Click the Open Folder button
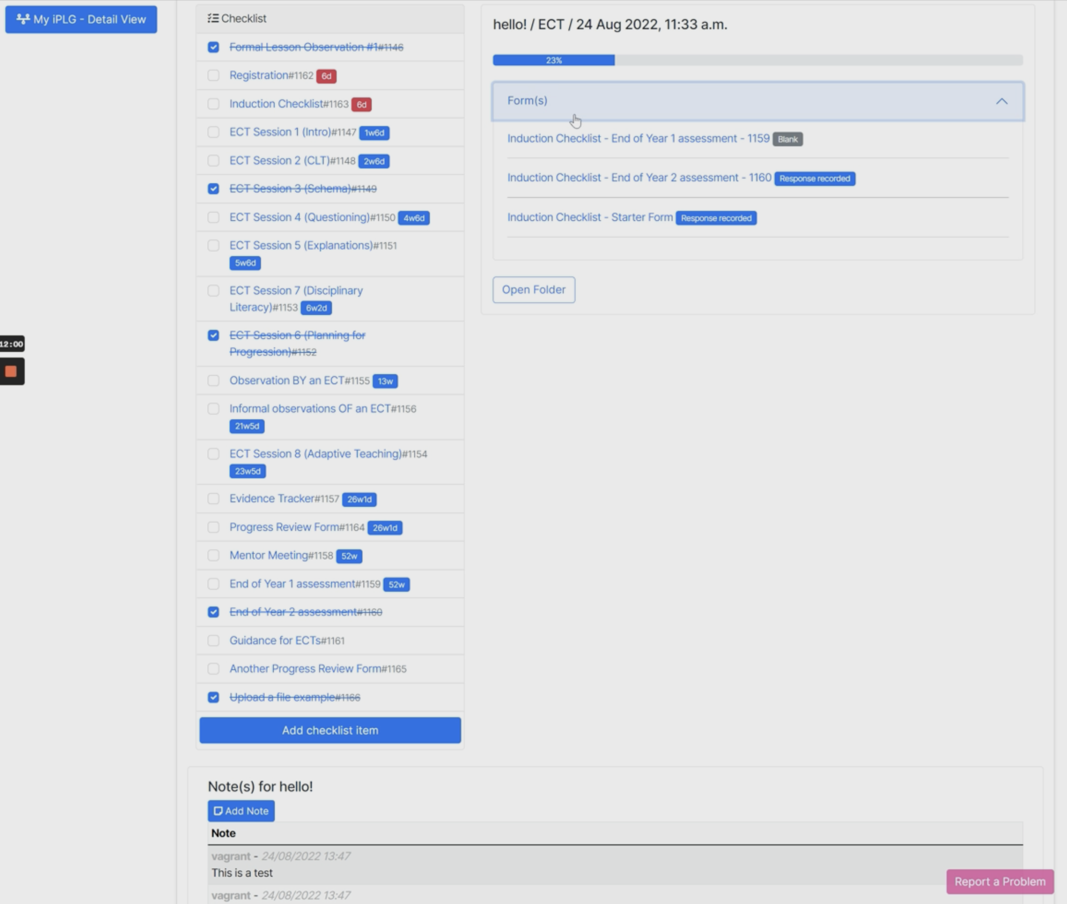The height and width of the screenshot is (904, 1067). click(x=533, y=290)
